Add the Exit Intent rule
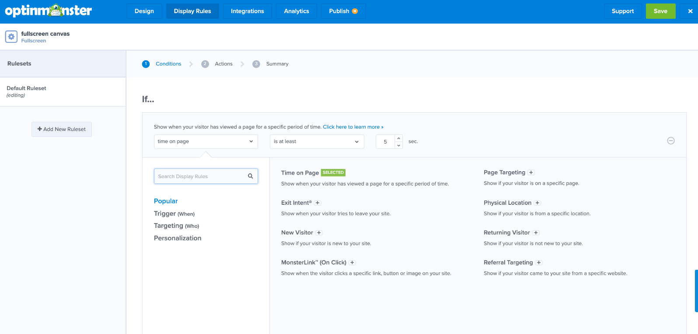Screen dimensions: 698x334 coord(318,203)
